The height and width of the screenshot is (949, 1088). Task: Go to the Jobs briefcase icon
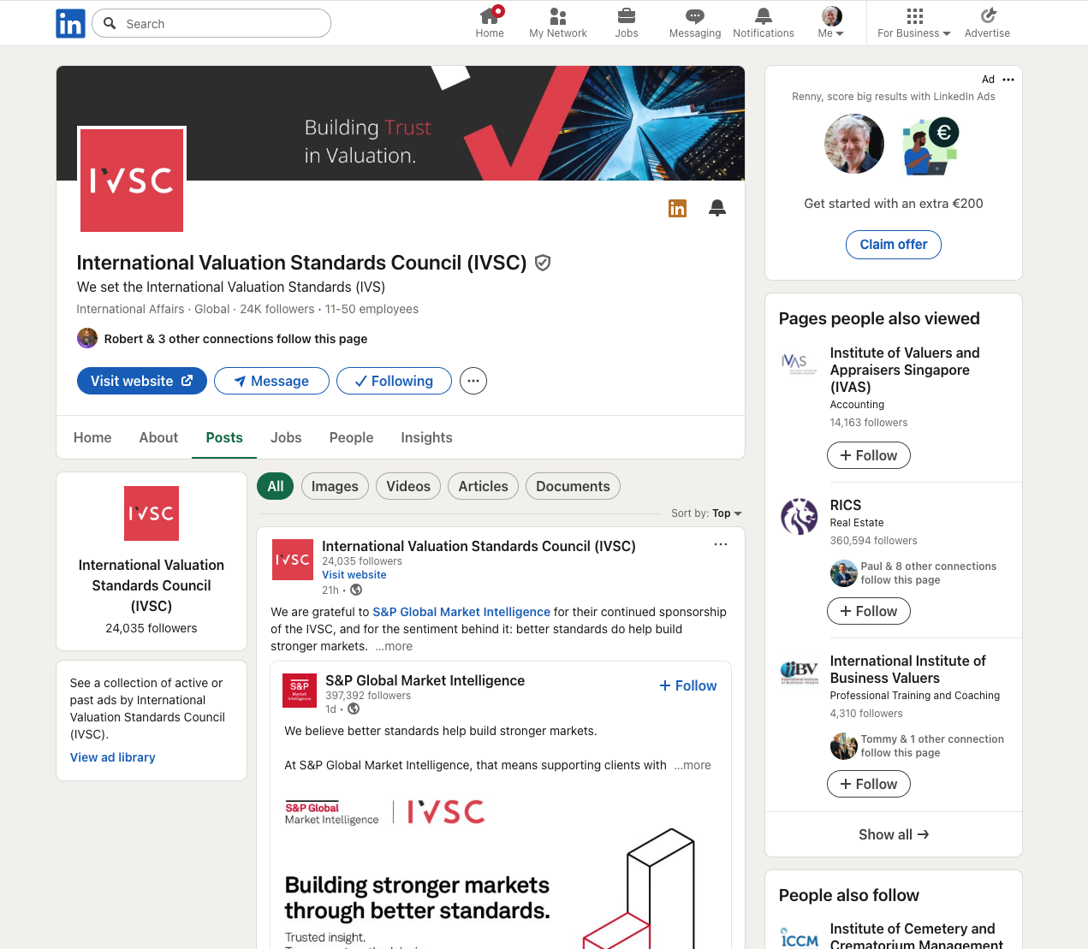tap(627, 23)
